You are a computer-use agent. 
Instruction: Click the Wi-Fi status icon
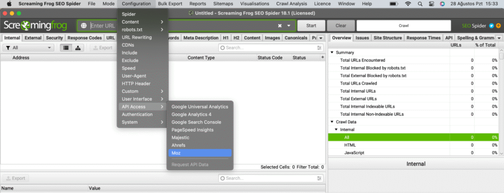click(x=408, y=4)
